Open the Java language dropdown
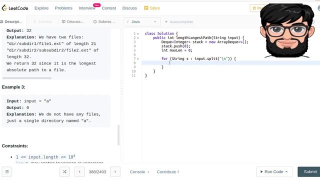 click(x=142, y=21)
